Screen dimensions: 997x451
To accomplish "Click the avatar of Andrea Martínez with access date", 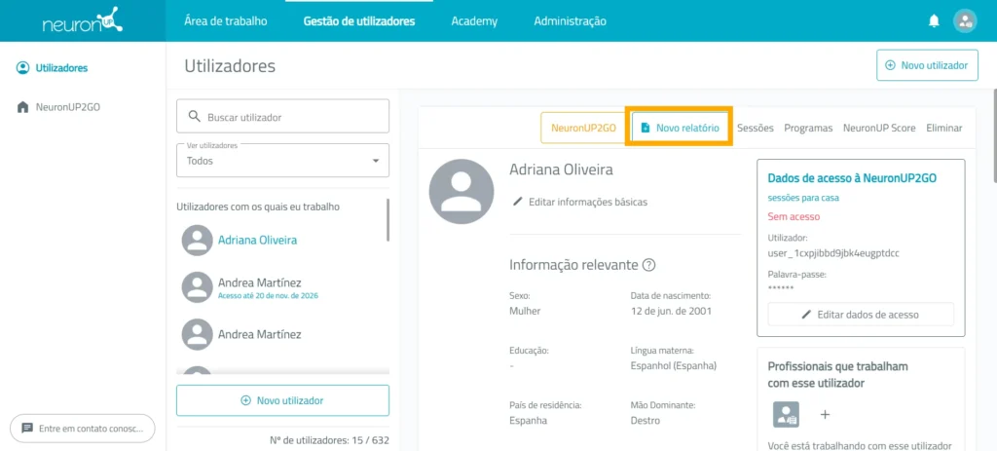I will [197, 287].
